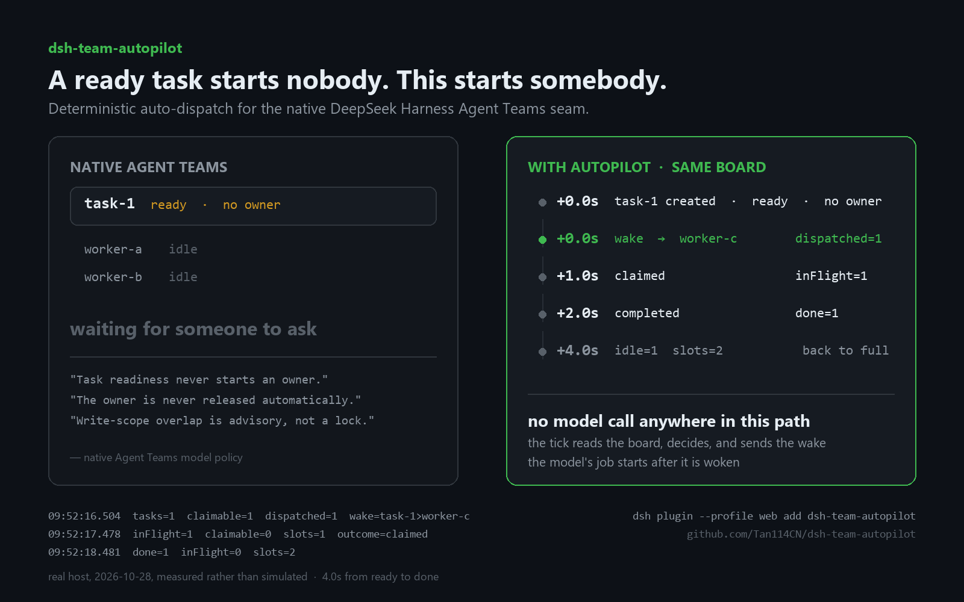The image size is (964, 602).
Task: Click the timeline dot on the idle=1 row
Action: pos(542,352)
